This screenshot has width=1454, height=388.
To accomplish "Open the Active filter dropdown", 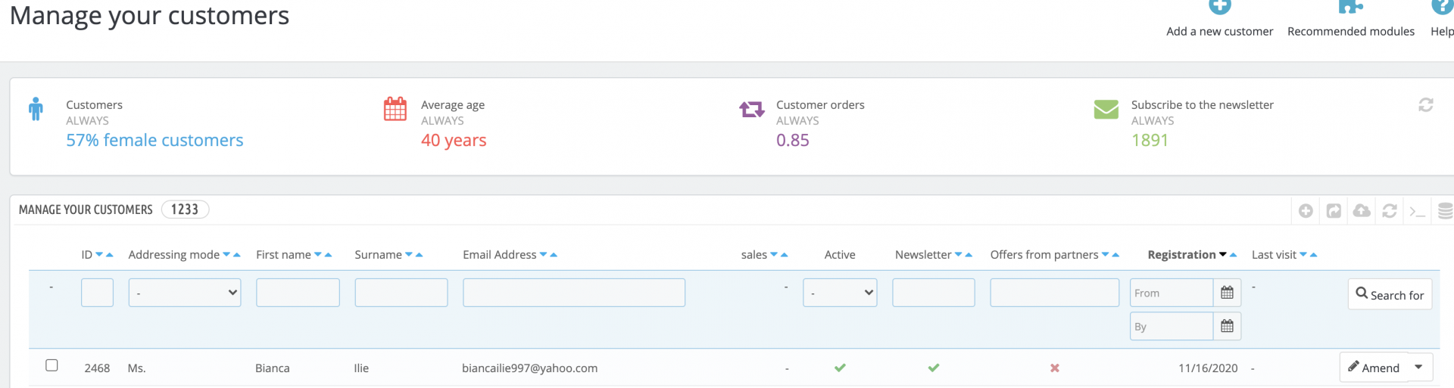I will tap(840, 293).
